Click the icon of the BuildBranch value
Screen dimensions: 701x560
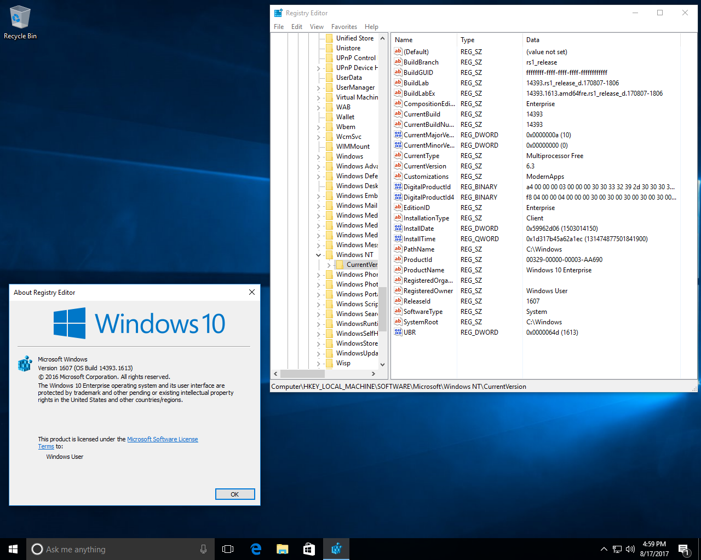[x=398, y=62]
